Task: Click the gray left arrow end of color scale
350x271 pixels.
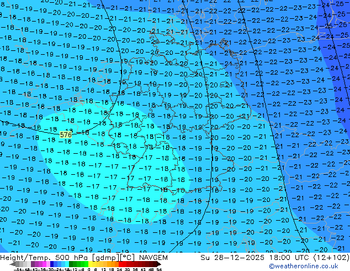Action: (x=12, y=264)
